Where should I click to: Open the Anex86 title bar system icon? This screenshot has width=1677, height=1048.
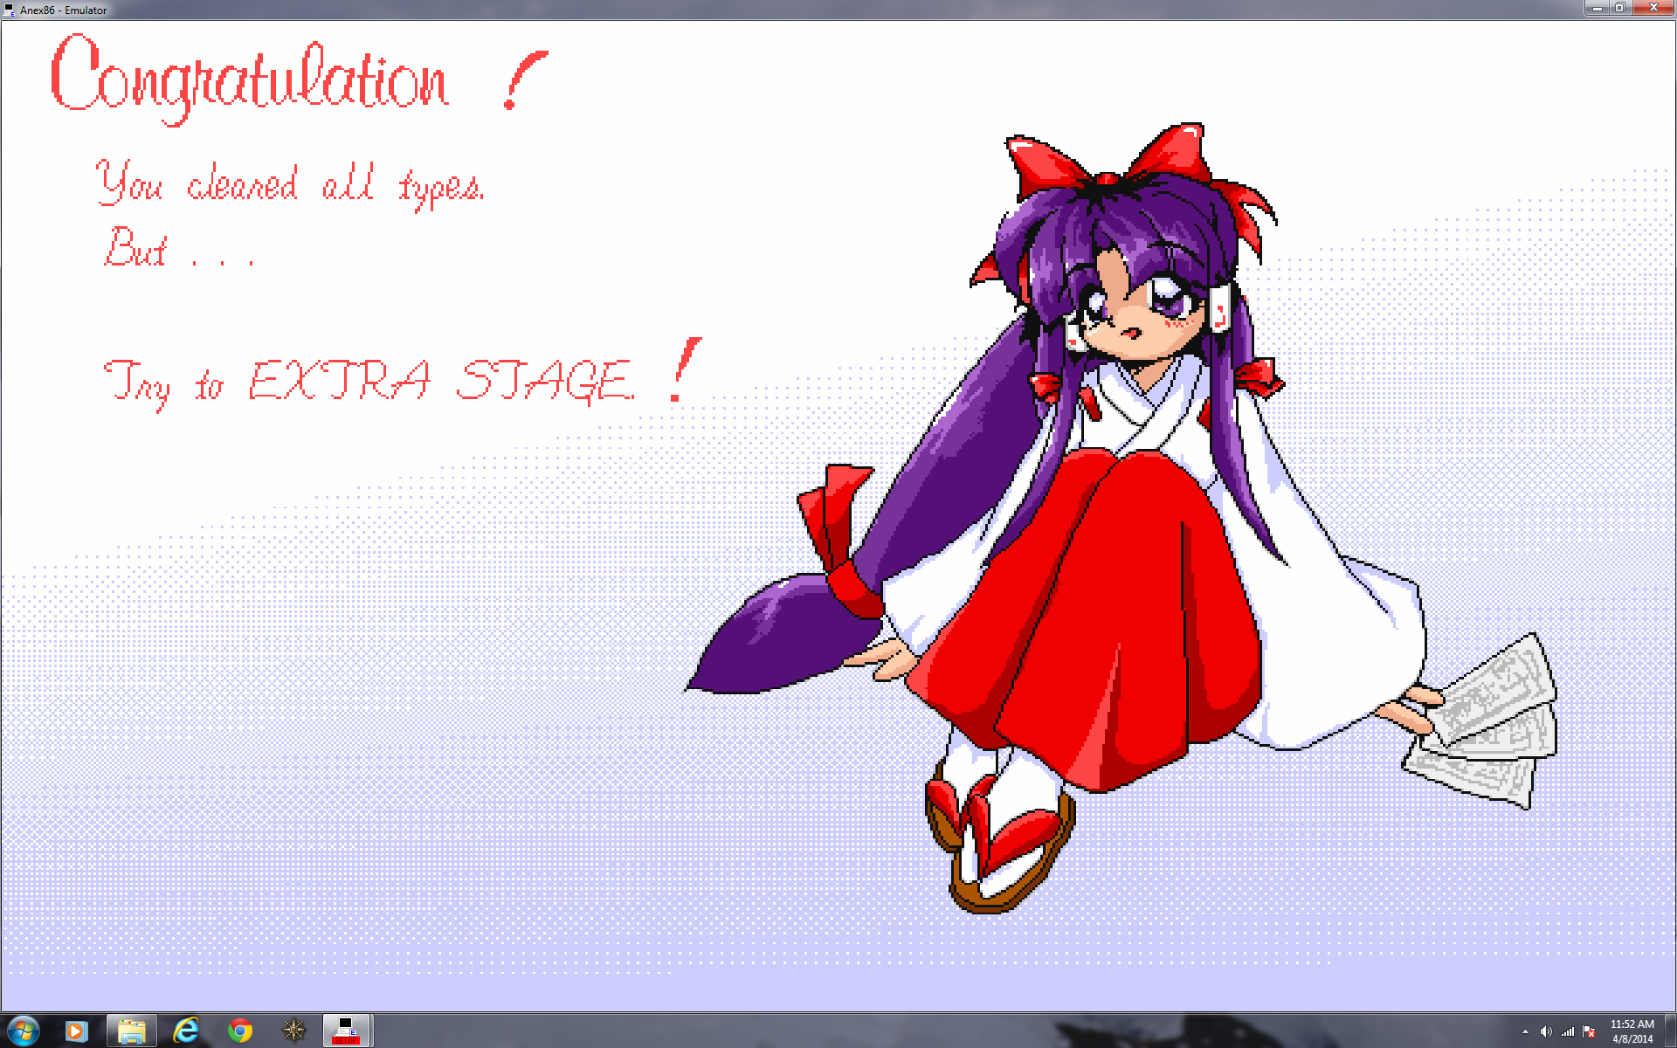click(10, 10)
